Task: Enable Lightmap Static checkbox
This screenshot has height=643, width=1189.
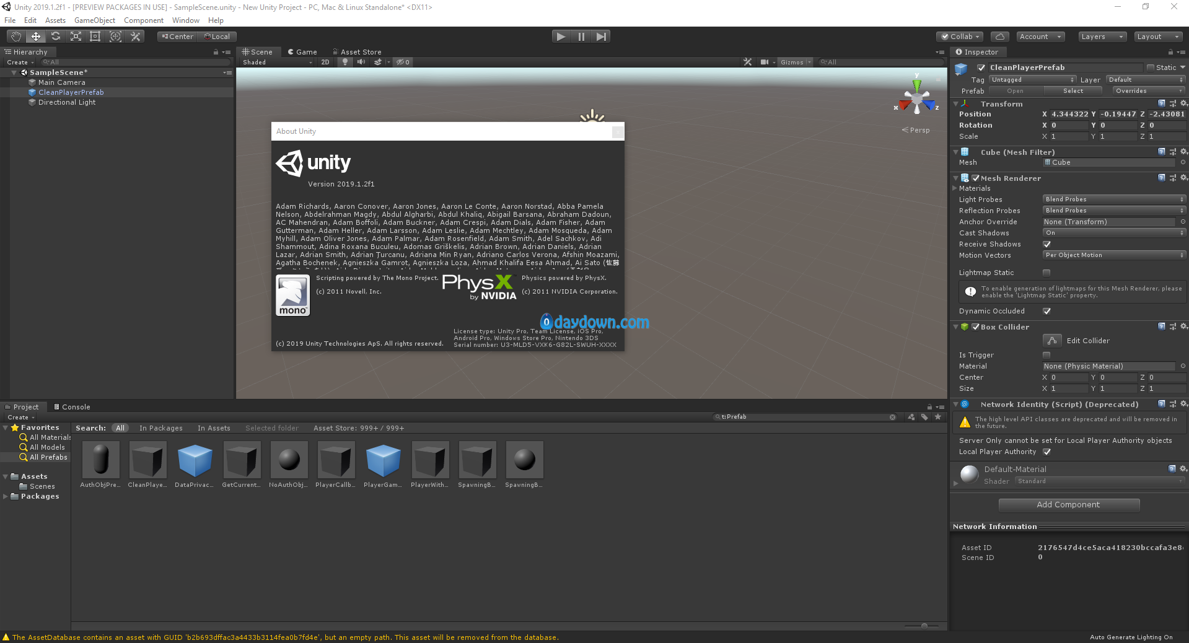Action: [1046, 273]
